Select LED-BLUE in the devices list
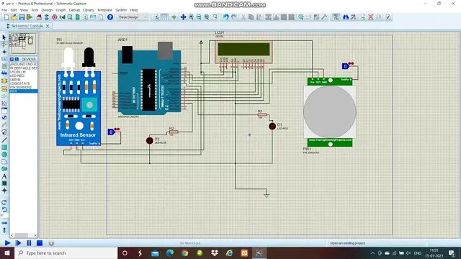 (23, 72)
